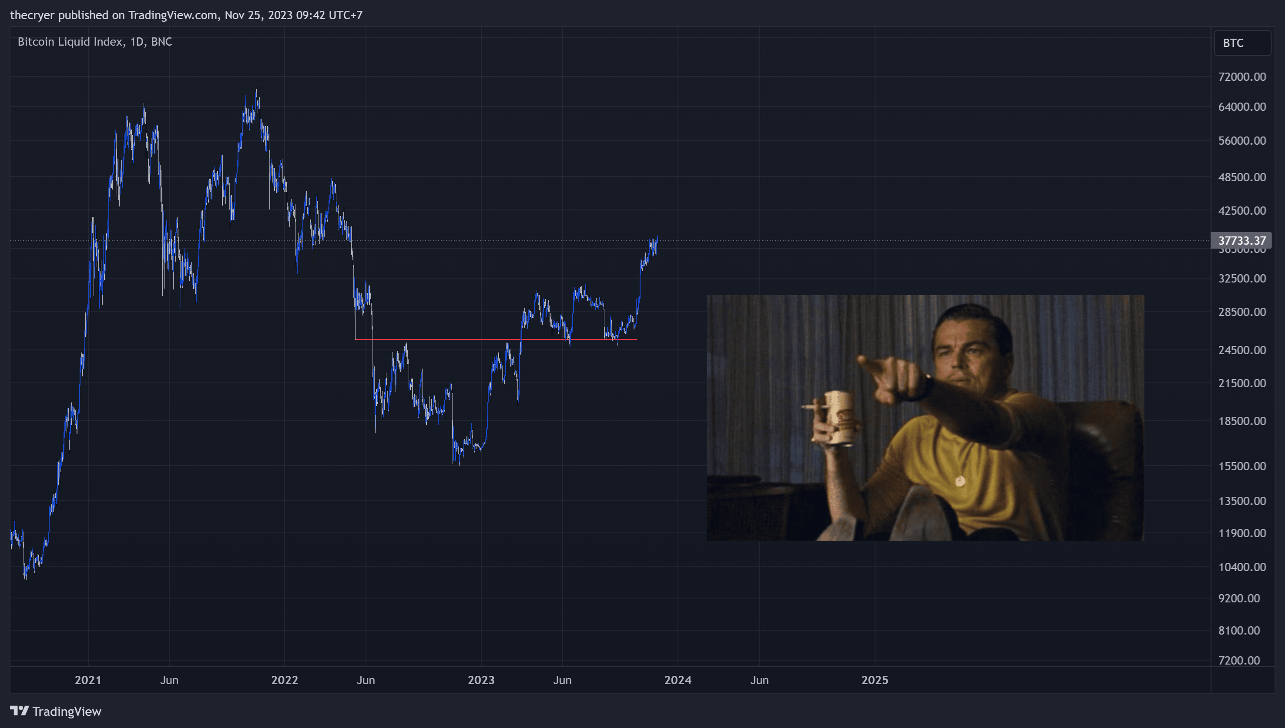Click the 11900.00 price axis label
The width and height of the screenshot is (1285, 728).
click(x=1242, y=533)
